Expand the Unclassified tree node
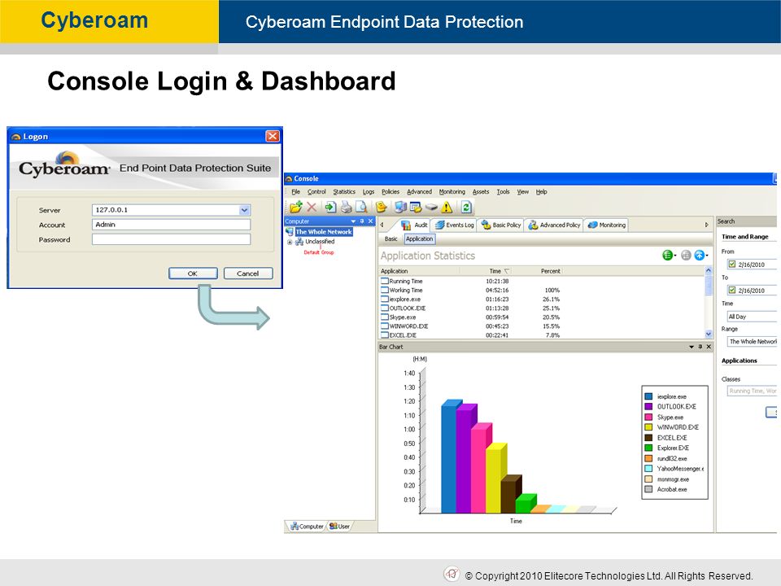The height and width of the screenshot is (586, 781). [x=290, y=243]
